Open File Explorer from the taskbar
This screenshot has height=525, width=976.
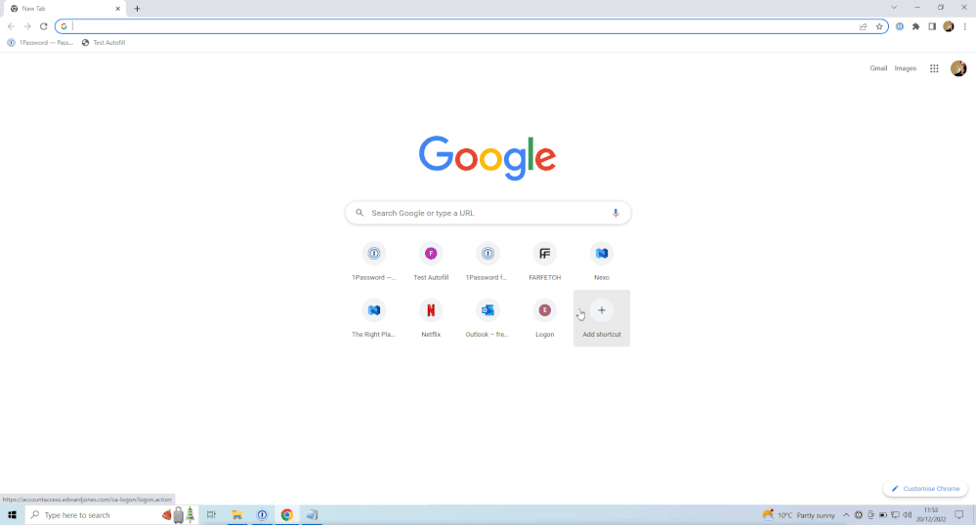(236, 514)
